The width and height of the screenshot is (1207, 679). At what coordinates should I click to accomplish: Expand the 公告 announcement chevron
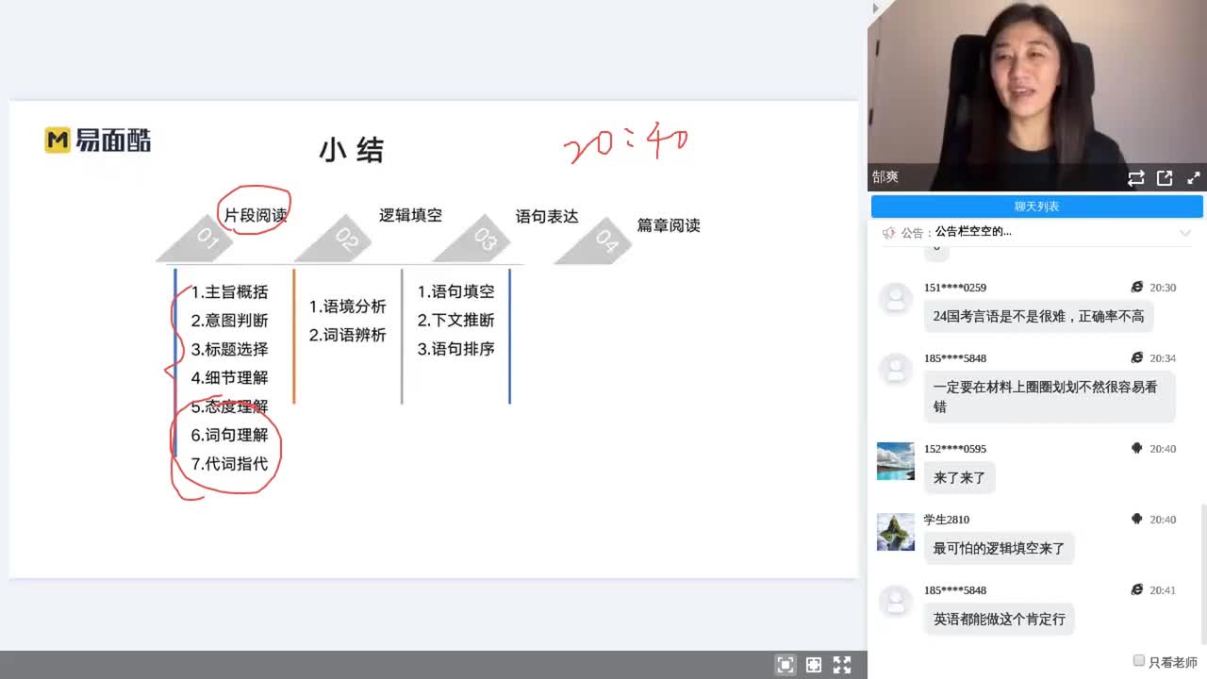[1185, 233]
